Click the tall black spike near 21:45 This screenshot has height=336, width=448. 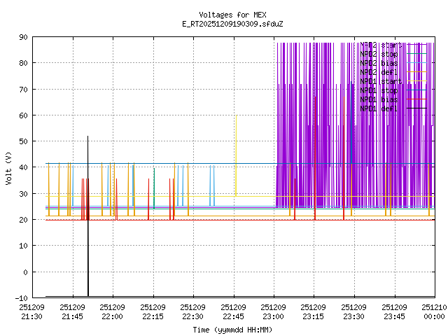point(87,210)
